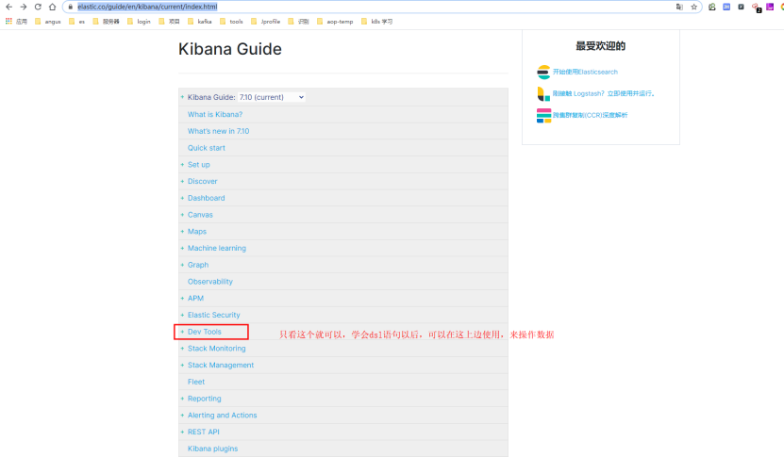Click the pink and teal CCR article icon
This screenshot has width=784, height=457.
point(543,115)
